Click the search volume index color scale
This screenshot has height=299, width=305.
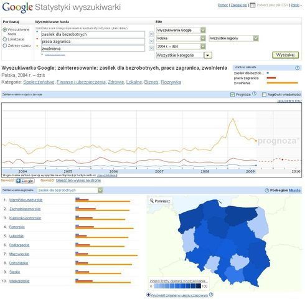[177, 286]
